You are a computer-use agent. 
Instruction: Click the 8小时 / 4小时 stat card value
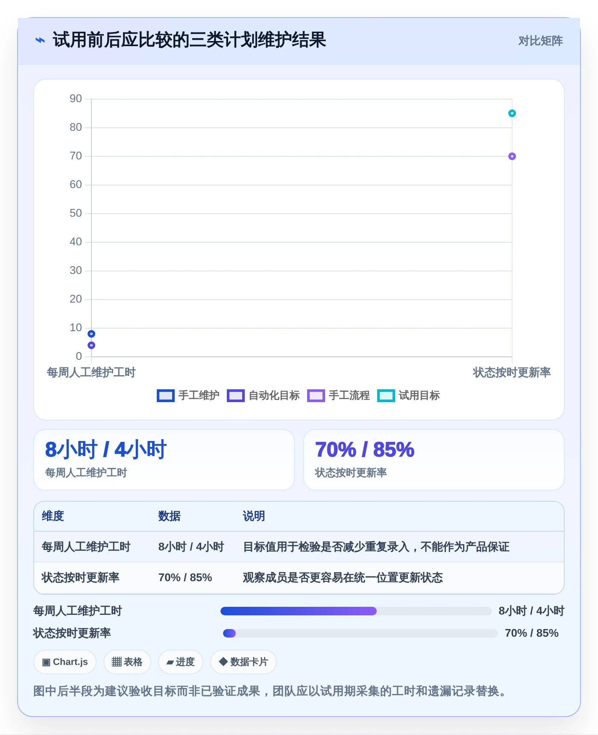point(106,450)
